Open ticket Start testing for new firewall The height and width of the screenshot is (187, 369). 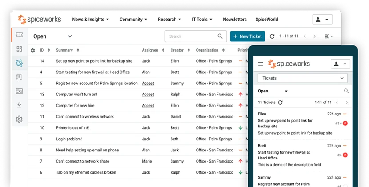click(93, 72)
